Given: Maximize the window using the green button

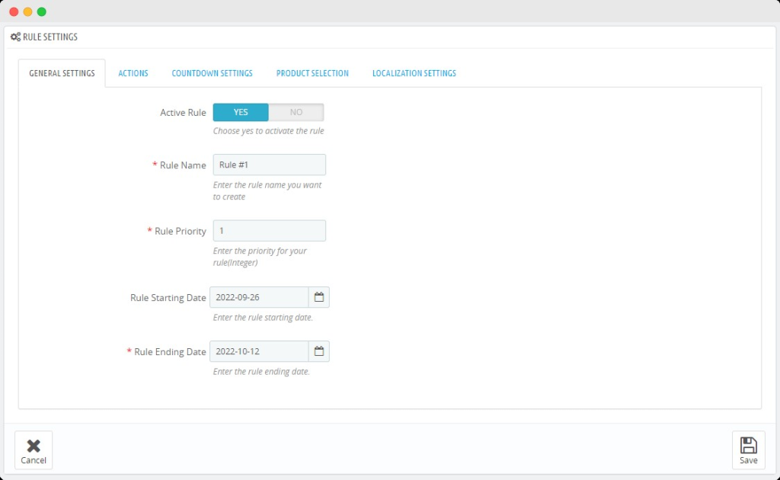Looking at the screenshot, I should click(x=41, y=11).
